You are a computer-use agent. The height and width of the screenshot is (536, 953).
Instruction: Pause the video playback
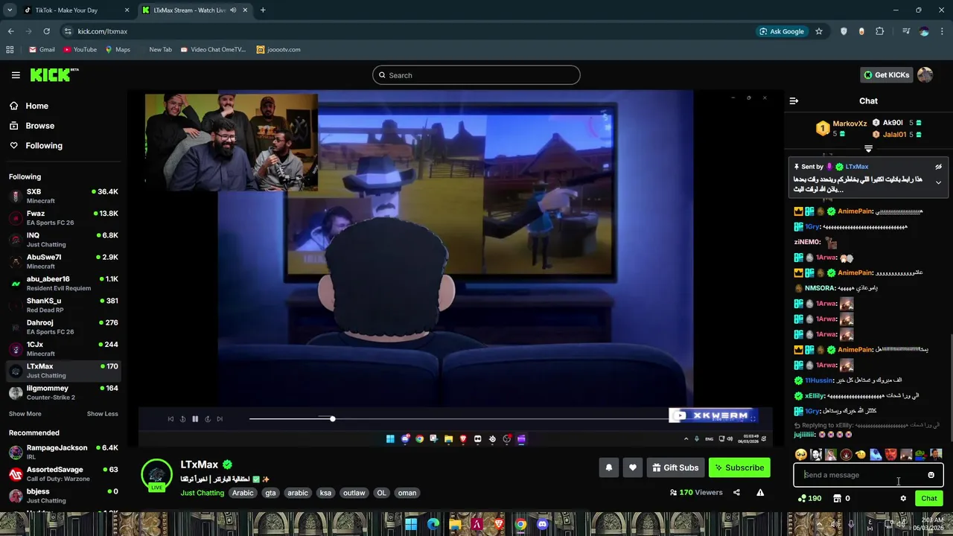[x=195, y=419]
